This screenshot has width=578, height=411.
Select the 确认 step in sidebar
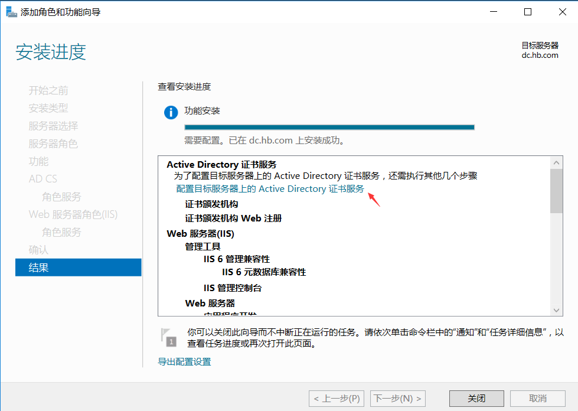38,250
